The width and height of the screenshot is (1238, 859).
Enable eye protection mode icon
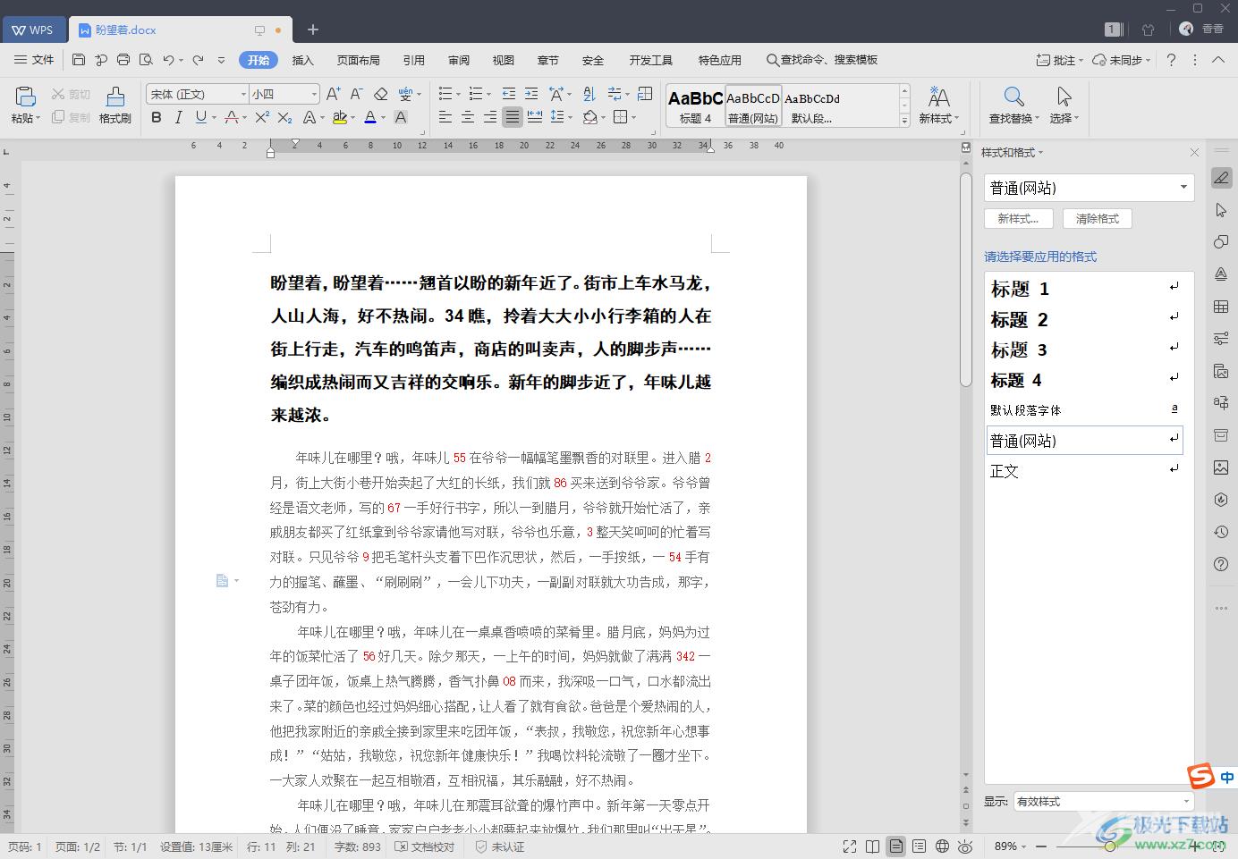(x=965, y=846)
